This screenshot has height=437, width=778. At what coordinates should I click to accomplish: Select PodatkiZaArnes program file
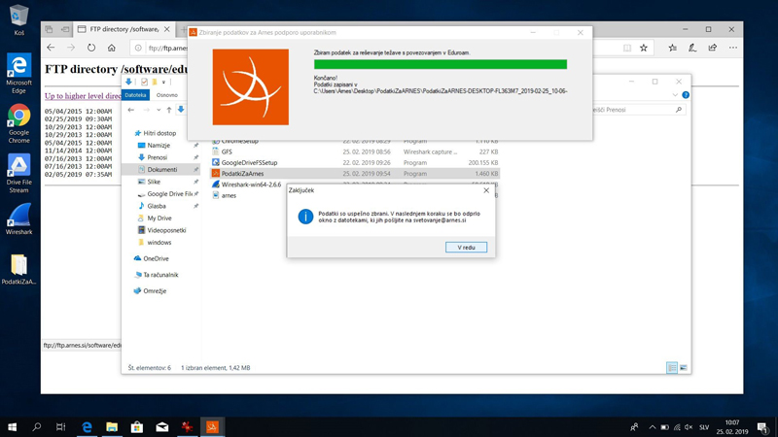pyautogui.click(x=355, y=174)
